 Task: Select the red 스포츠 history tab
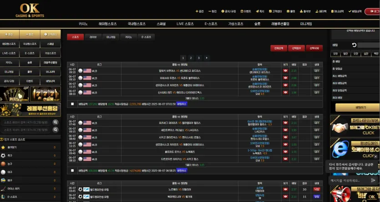point(76,37)
